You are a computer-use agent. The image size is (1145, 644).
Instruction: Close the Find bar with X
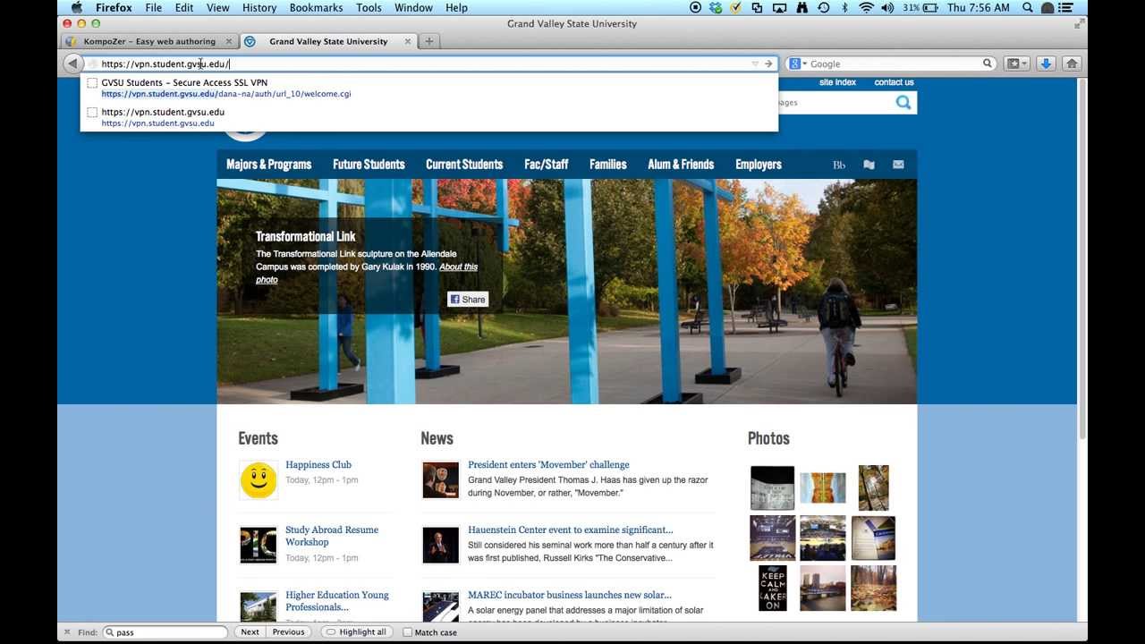(67, 632)
